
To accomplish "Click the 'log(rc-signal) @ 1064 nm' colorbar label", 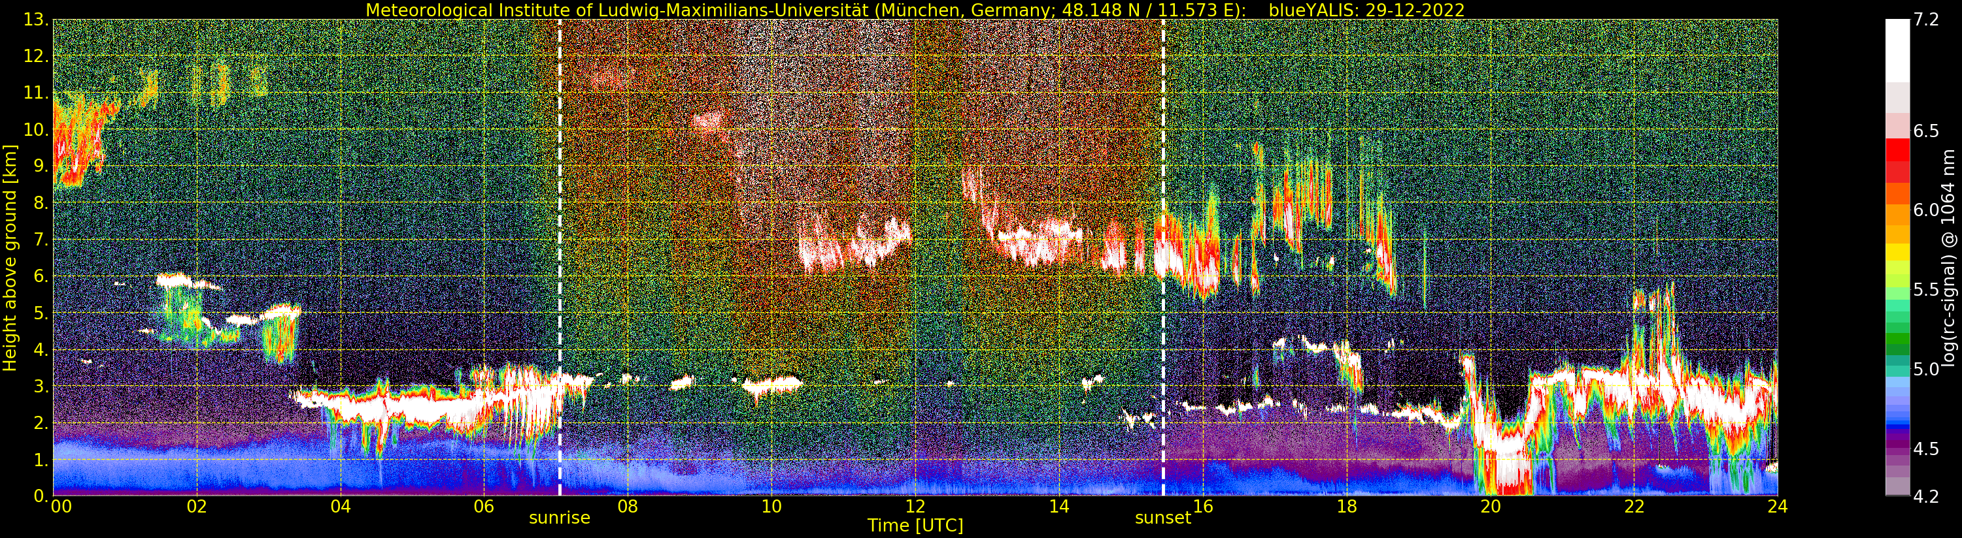I will click(1950, 257).
